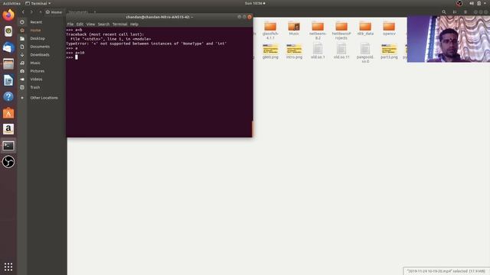The height and width of the screenshot is (275, 490).
Task: Select netbeans-8.2 folder
Action: [x=318, y=31]
